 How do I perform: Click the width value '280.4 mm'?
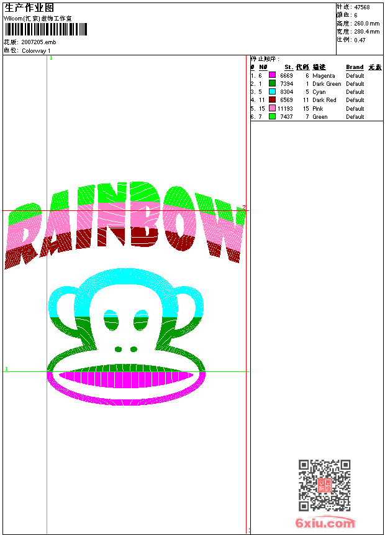[366, 32]
